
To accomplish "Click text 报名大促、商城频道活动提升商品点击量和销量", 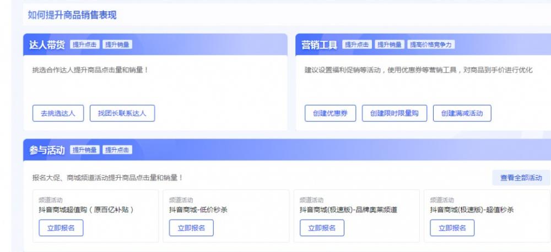I will [x=107, y=178].
